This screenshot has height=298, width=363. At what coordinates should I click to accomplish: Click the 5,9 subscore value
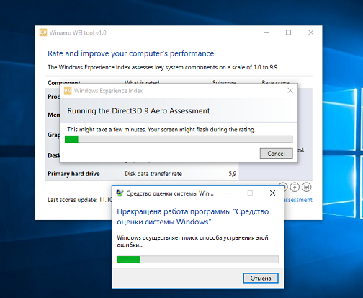[233, 174]
